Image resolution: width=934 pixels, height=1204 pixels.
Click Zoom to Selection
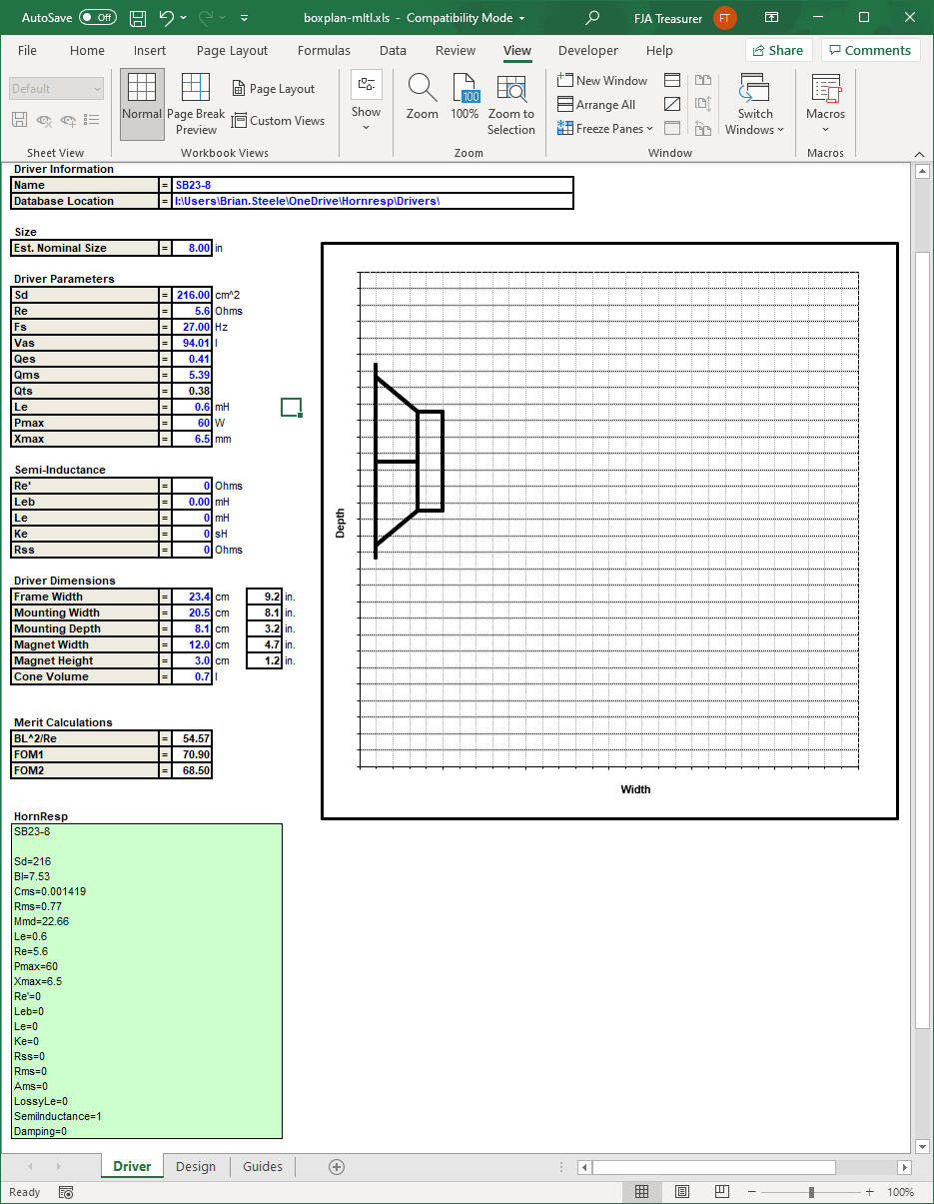coord(511,104)
